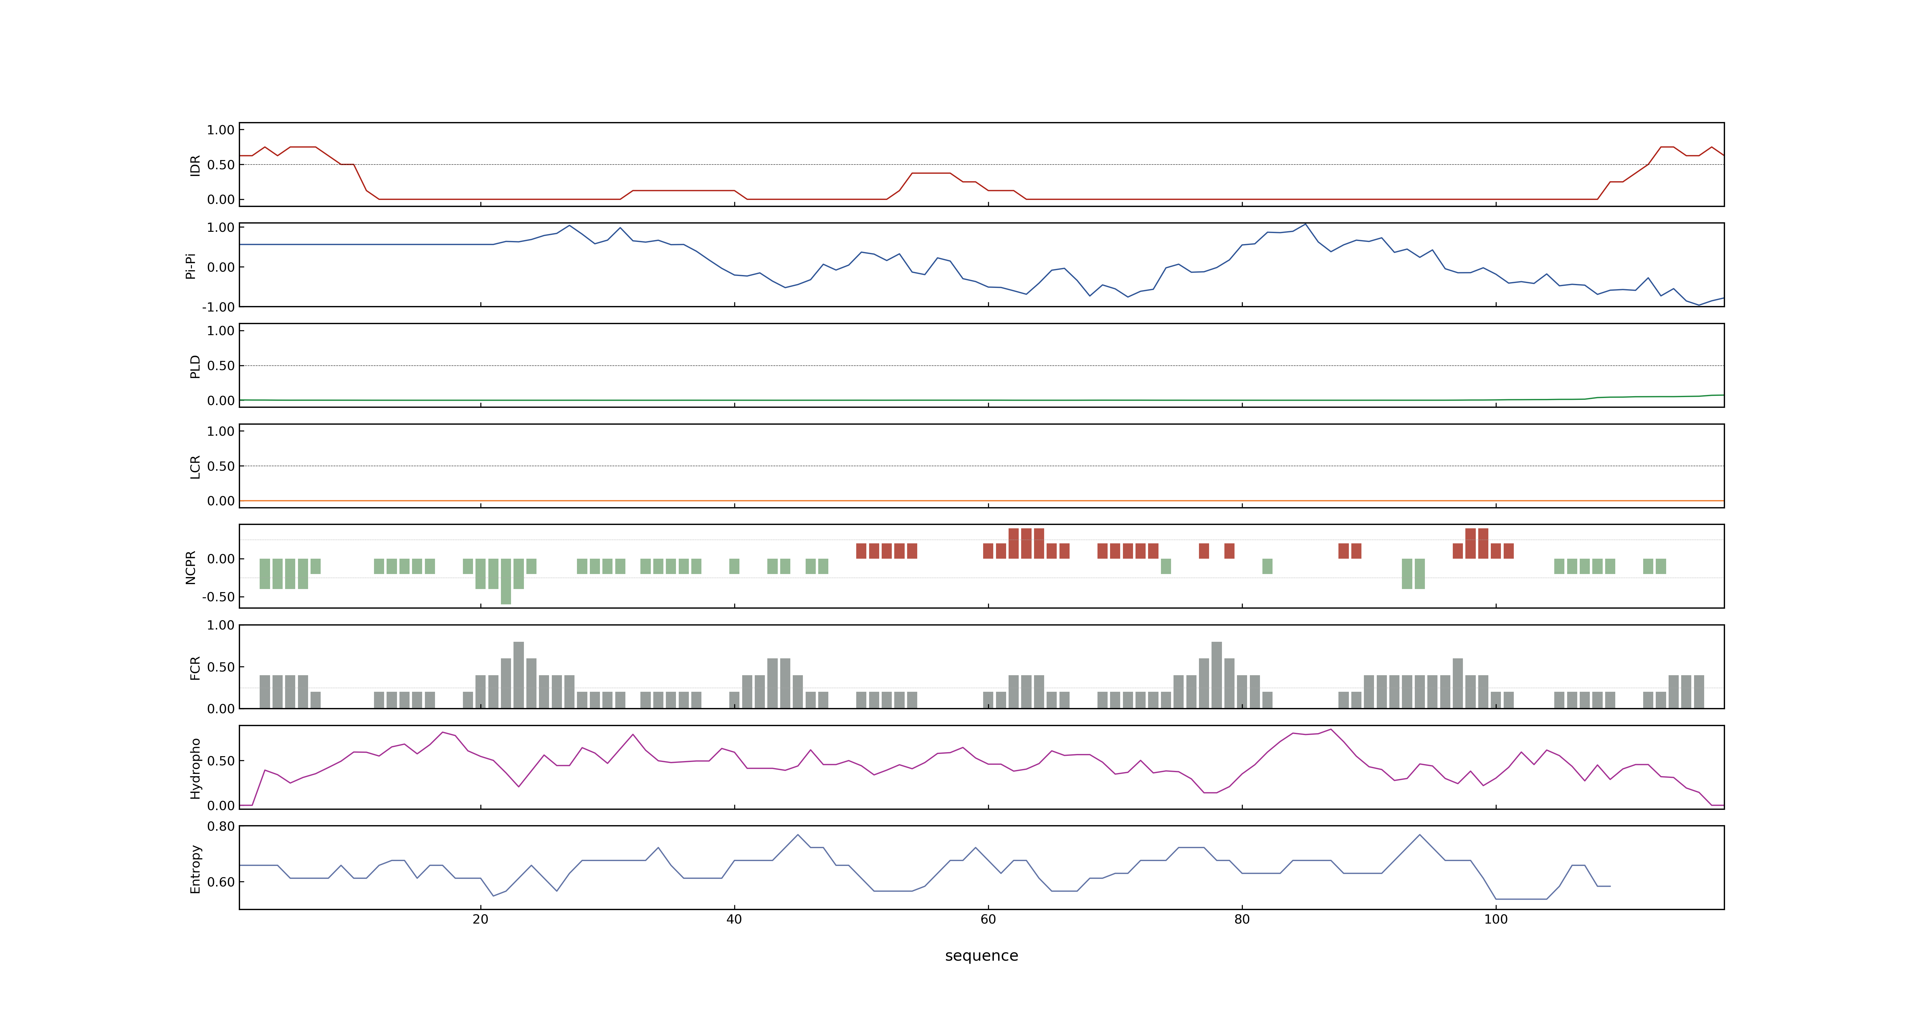
Task: Click the PLD axis label
Action: tap(195, 366)
